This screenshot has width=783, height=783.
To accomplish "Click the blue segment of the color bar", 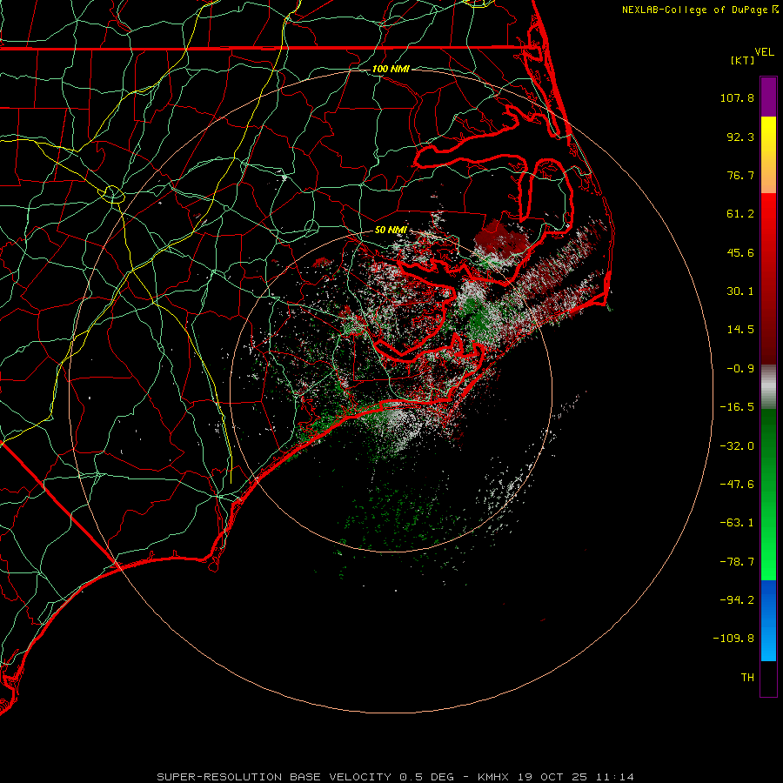I will pos(768,620).
